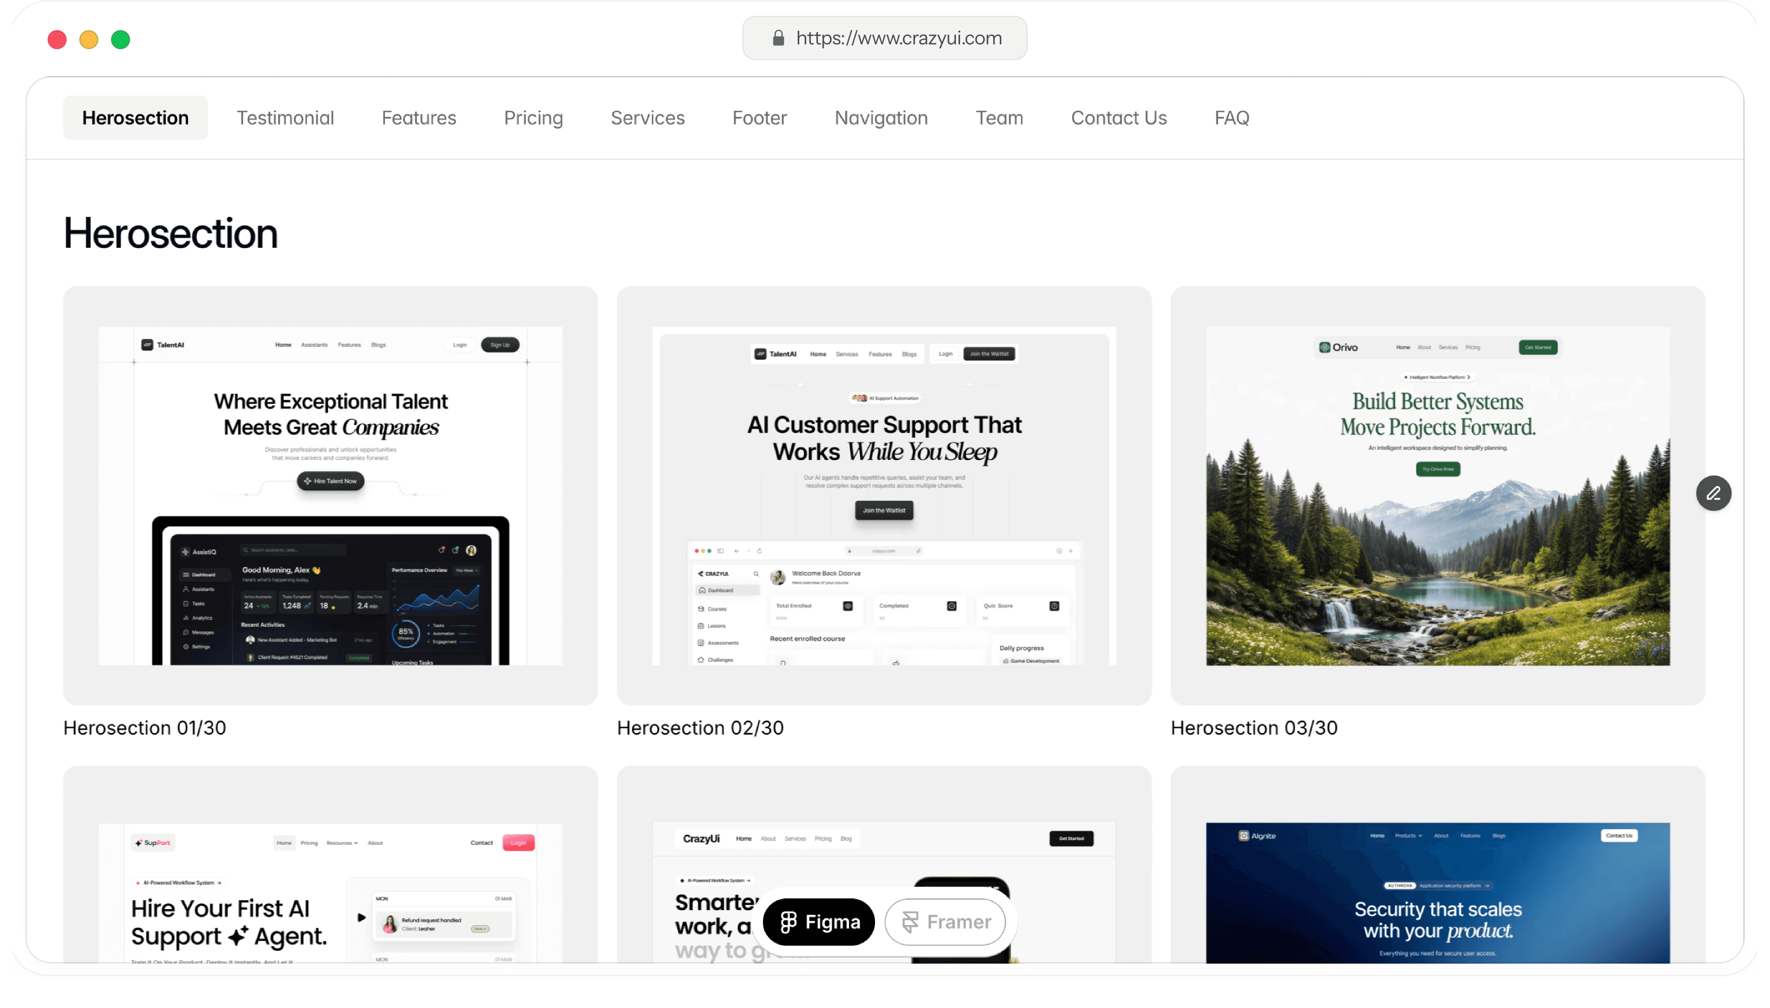Open the SupPort AI Agent hero thumbnail
The image size is (1770, 1008).
[330, 892]
